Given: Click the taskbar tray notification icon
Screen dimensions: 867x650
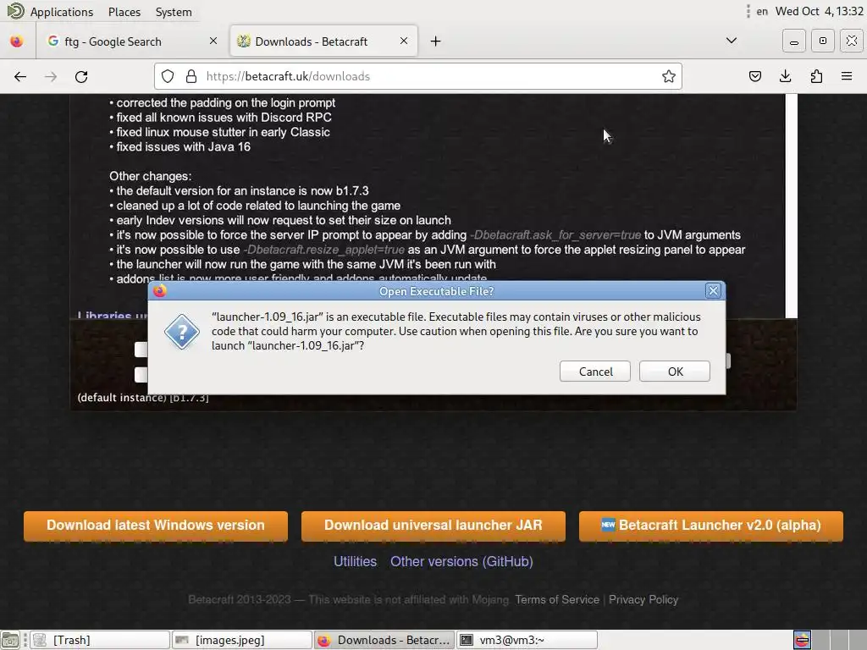Looking at the screenshot, I should point(803,640).
